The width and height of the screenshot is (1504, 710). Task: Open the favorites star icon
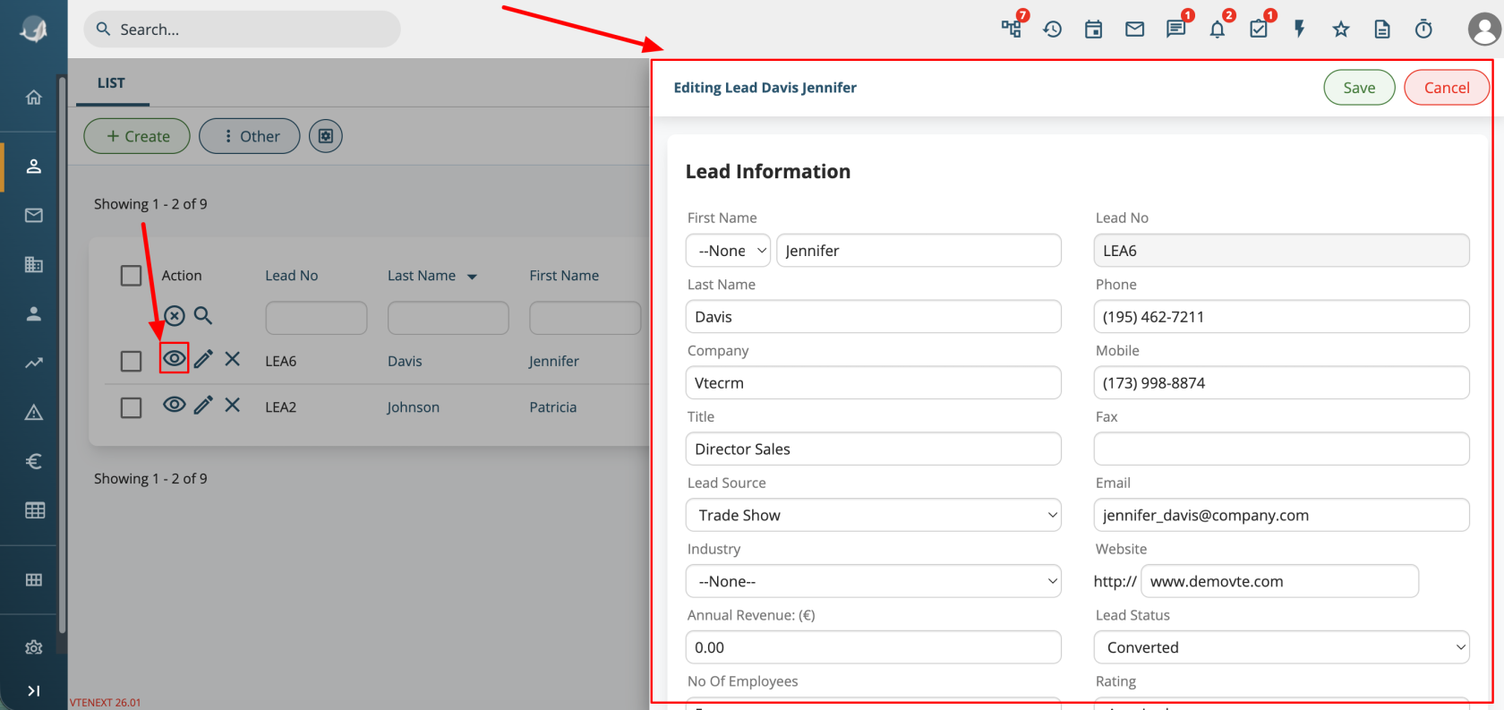coord(1341,30)
